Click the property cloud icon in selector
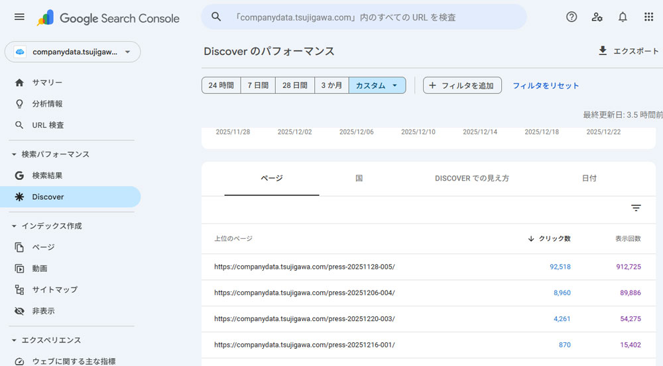The width and height of the screenshot is (663, 366). pyautogui.click(x=20, y=52)
